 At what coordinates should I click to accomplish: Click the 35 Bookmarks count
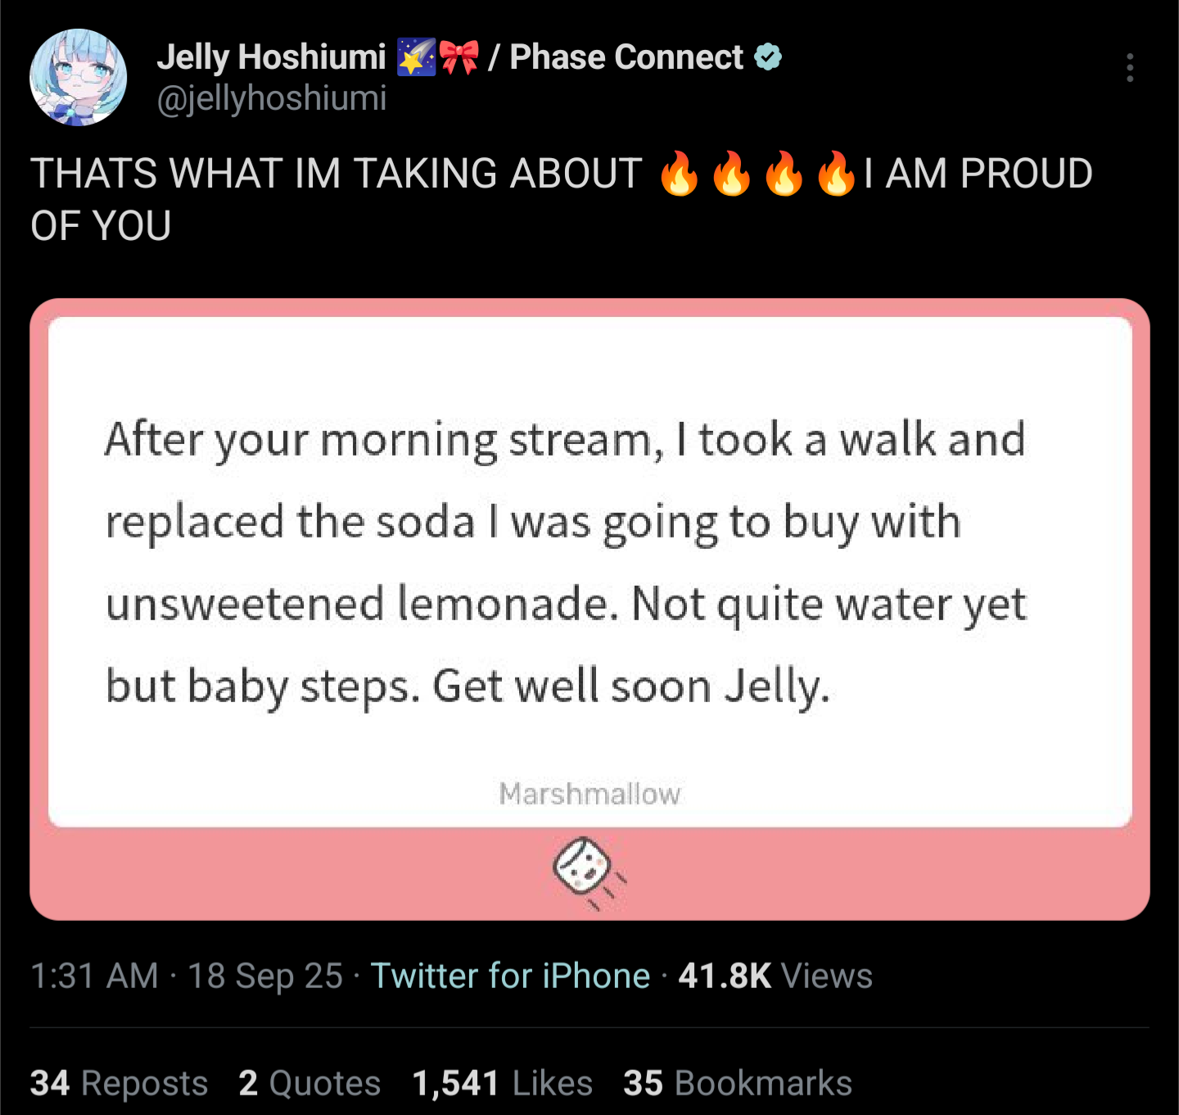[x=737, y=1083]
